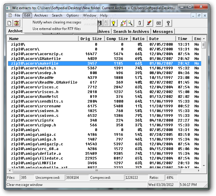Click the trash can delete icon
Screen dimensions: 216x196
[140, 23]
